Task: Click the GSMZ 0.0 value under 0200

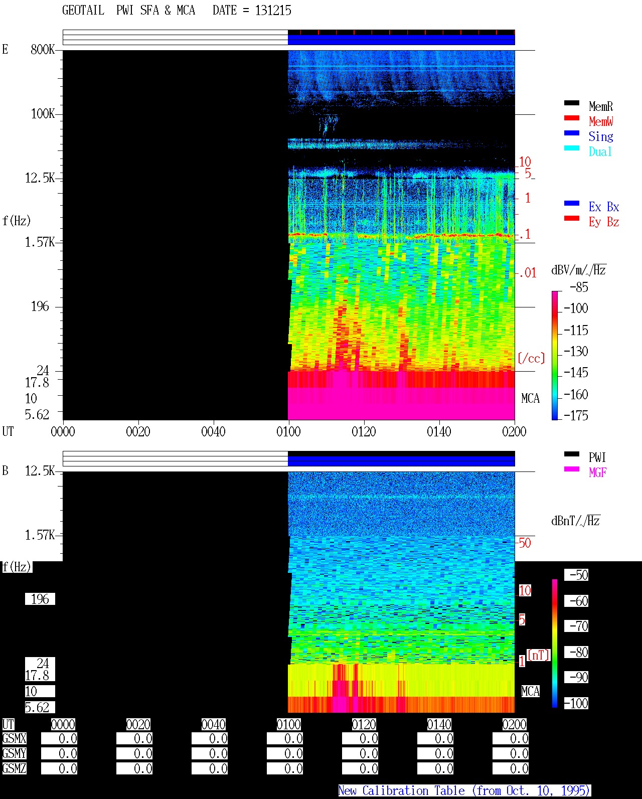Action: [x=511, y=768]
